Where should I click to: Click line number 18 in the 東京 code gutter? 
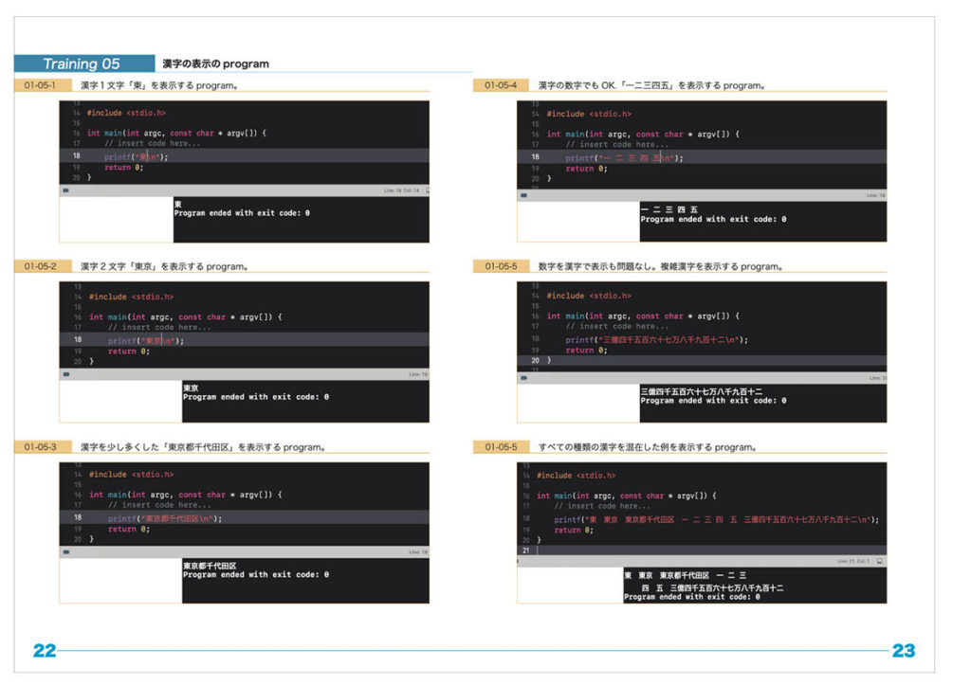(79, 339)
